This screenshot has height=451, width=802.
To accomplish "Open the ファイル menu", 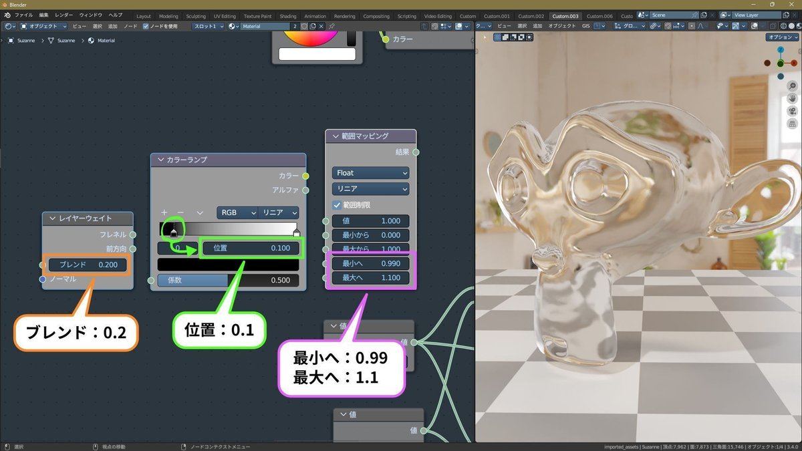I will point(23,15).
